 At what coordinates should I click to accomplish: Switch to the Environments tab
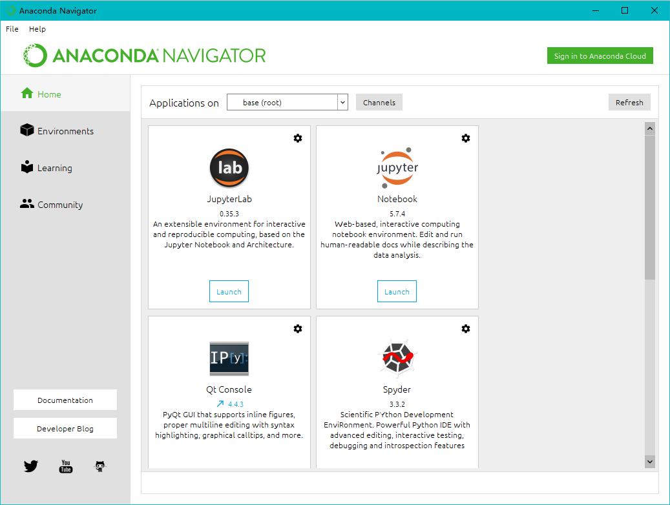click(65, 130)
